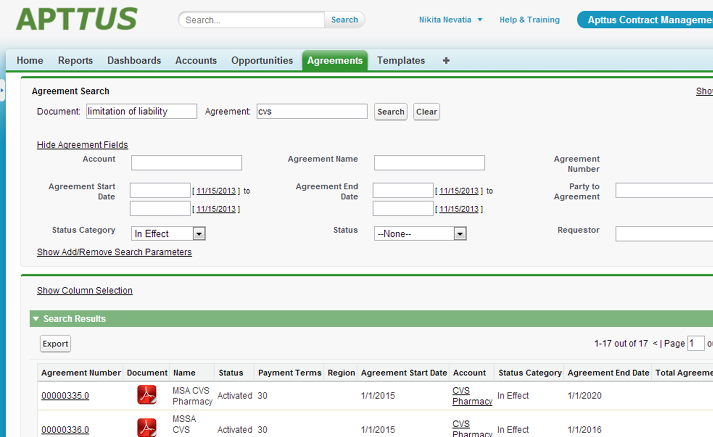Click the 1-17 out of 17 results count
Image resolution: width=713 pixels, height=437 pixels.
[621, 343]
